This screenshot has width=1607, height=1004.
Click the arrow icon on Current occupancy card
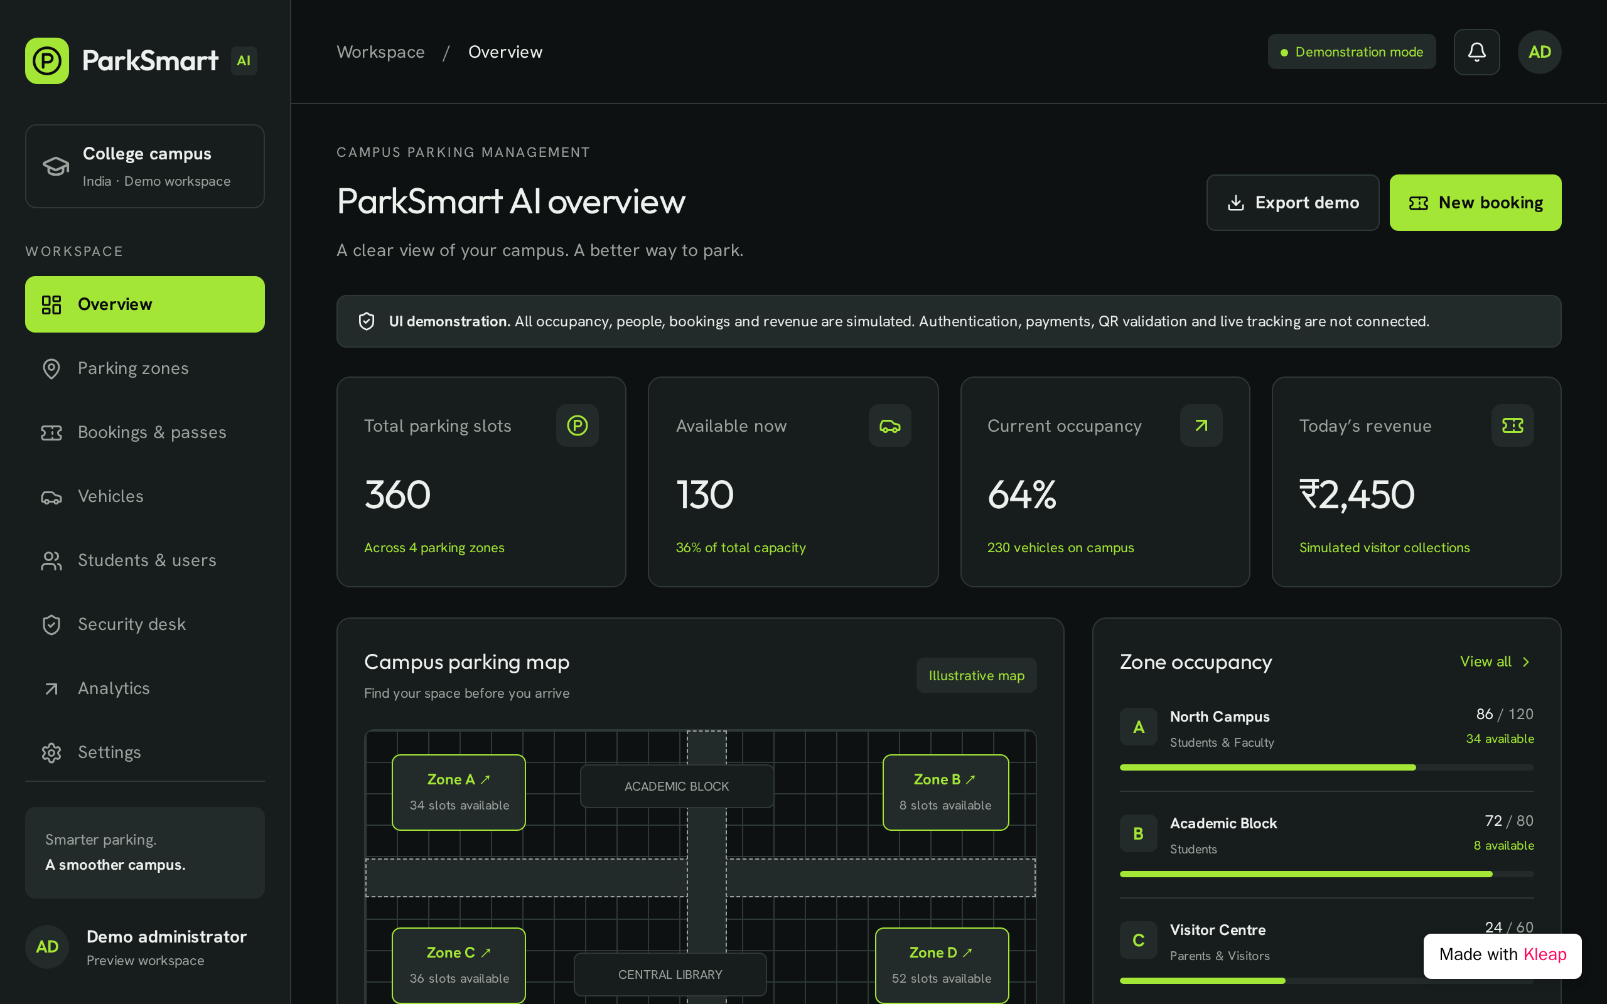(1201, 425)
